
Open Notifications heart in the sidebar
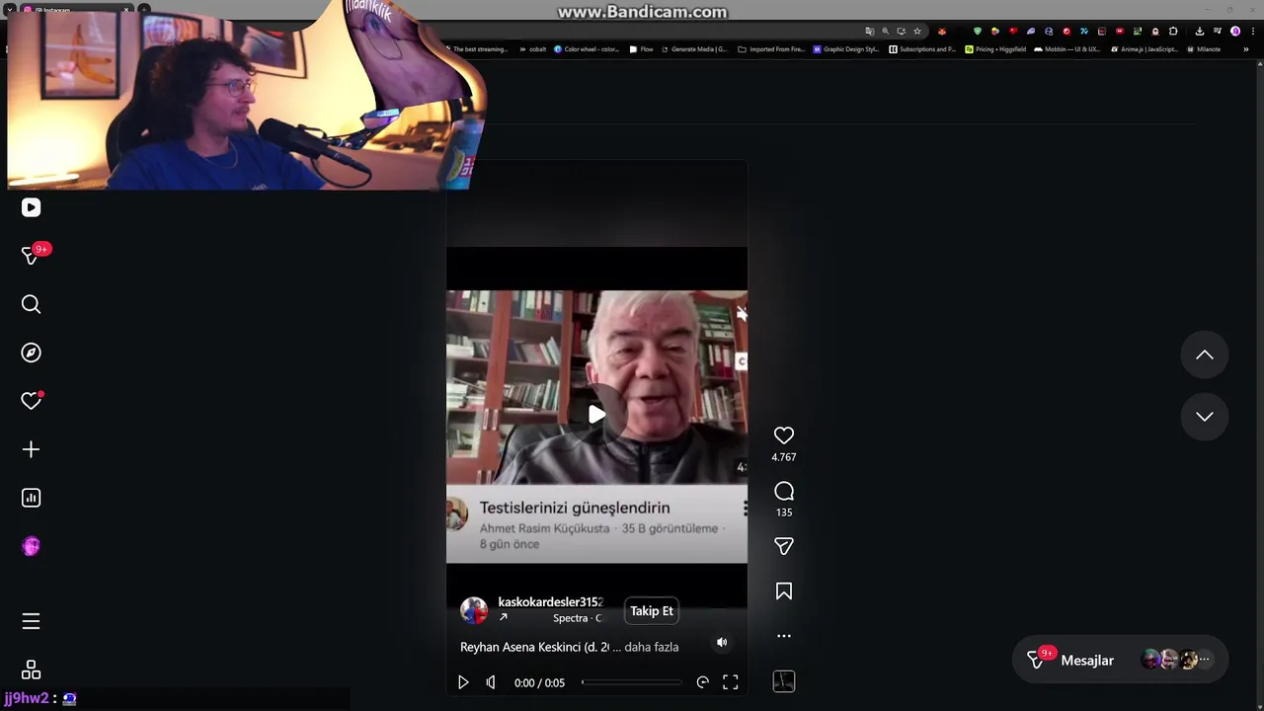(31, 401)
